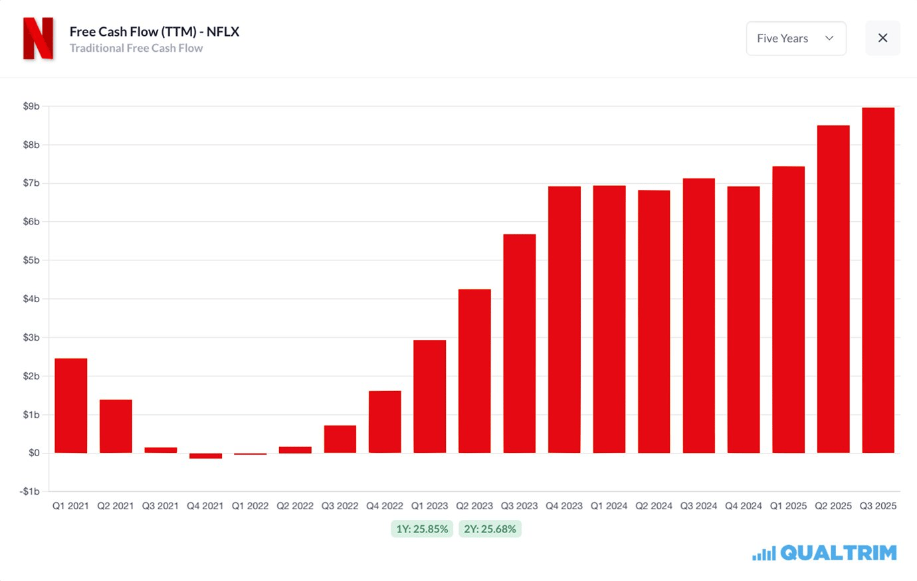
Task: Click the Q3 2025 x-axis label
Action: coord(878,506)
